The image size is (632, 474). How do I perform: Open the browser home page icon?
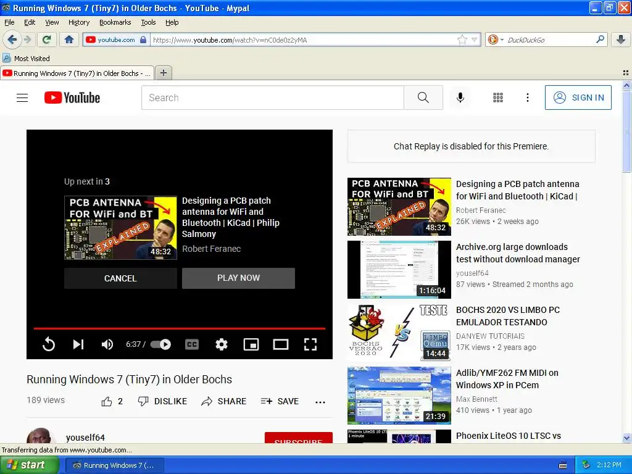point(69,39)
